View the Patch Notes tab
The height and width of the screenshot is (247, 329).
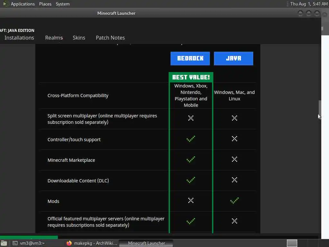click(x=111, y=38)
